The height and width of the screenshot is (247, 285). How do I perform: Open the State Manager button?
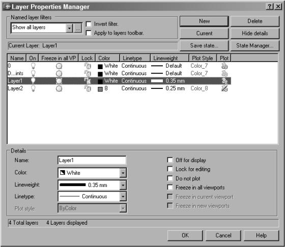[x=255, y=46]
